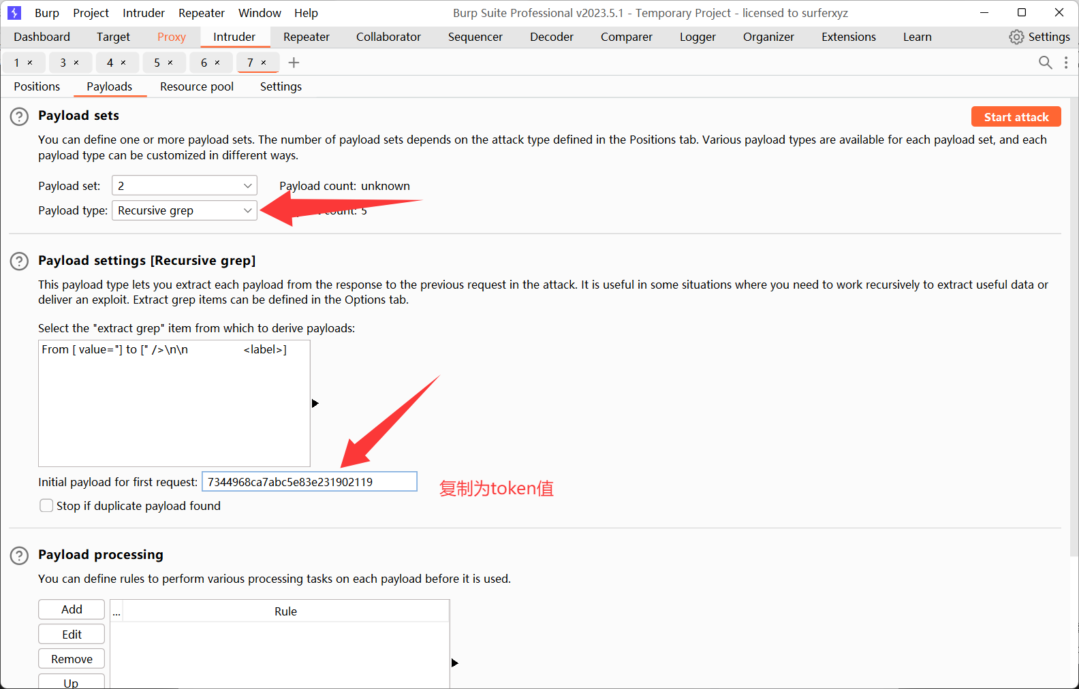
Task: Open help for Payload processing
Action: pyautogui.click(x=19, y=556)
